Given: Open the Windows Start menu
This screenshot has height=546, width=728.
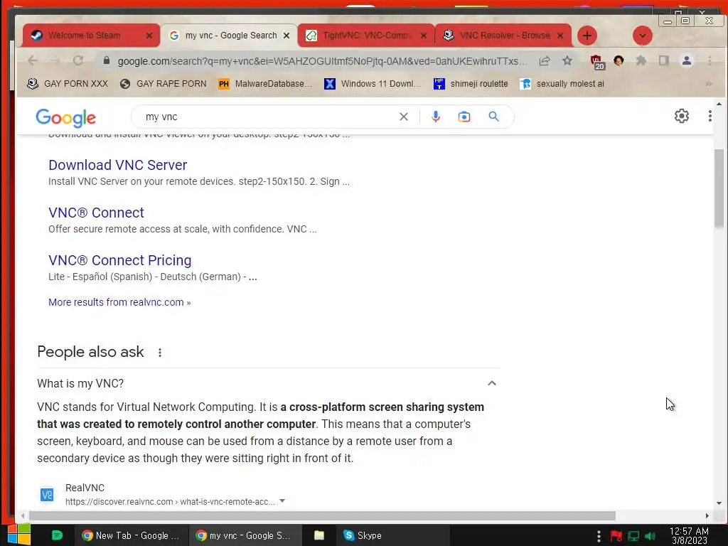Looking at the screenshot, I should [19, 535].
